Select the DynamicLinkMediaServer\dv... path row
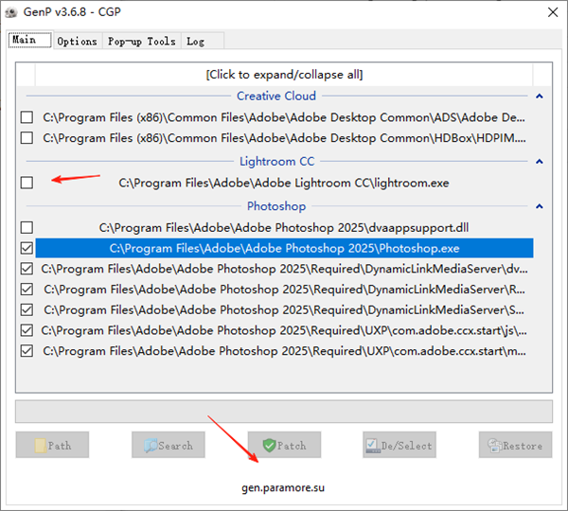The width and height of the screenshot is (568, 511). pyautogui.click(x=284, y=269)
